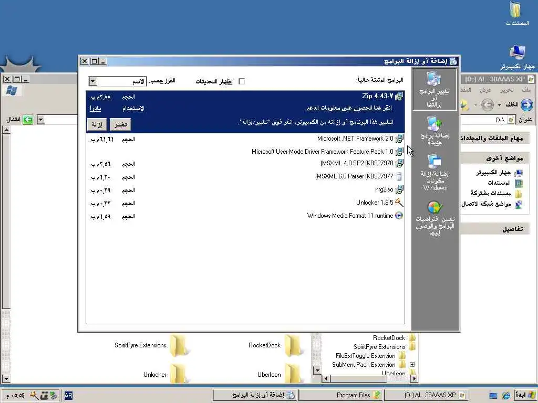Open Add/Remove Windows Components sidebar icon
Screen dimensions: 538x403
434,162
